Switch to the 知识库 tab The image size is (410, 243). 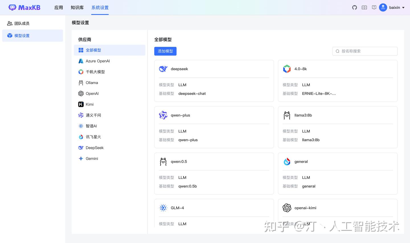click(x=77, y=7)
